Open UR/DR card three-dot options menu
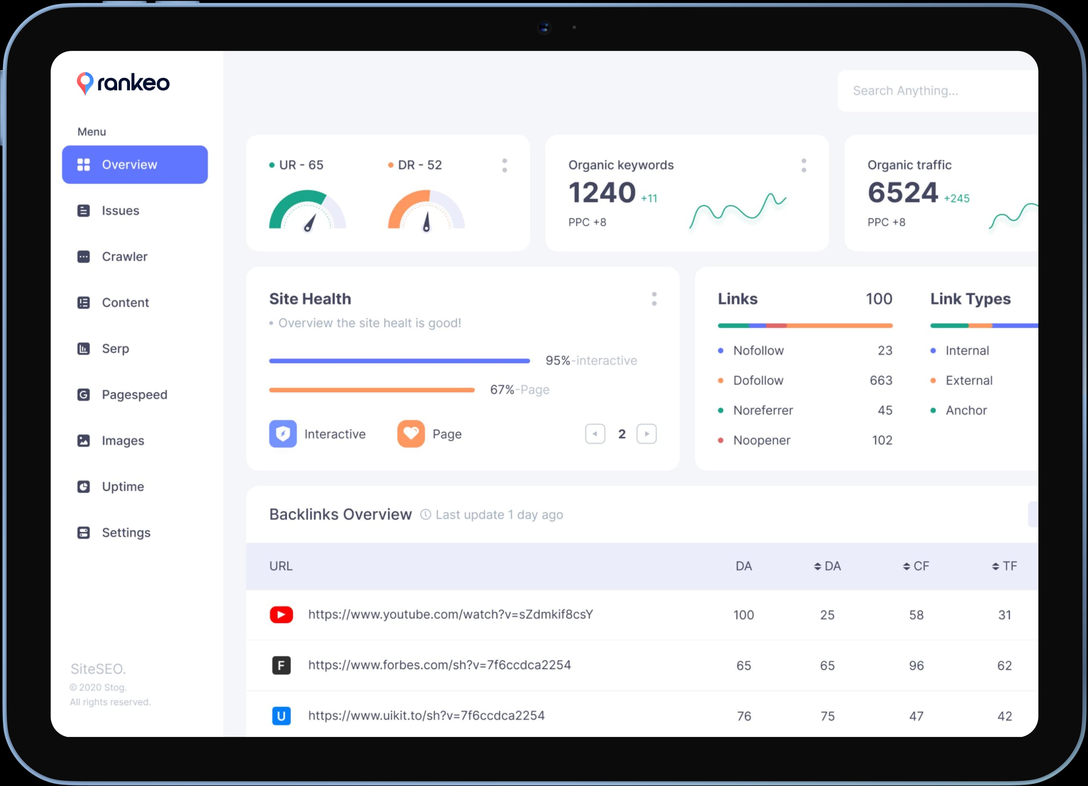This screenshot has height=786, width=1088. pyautogui.click(x=504, y=166)
